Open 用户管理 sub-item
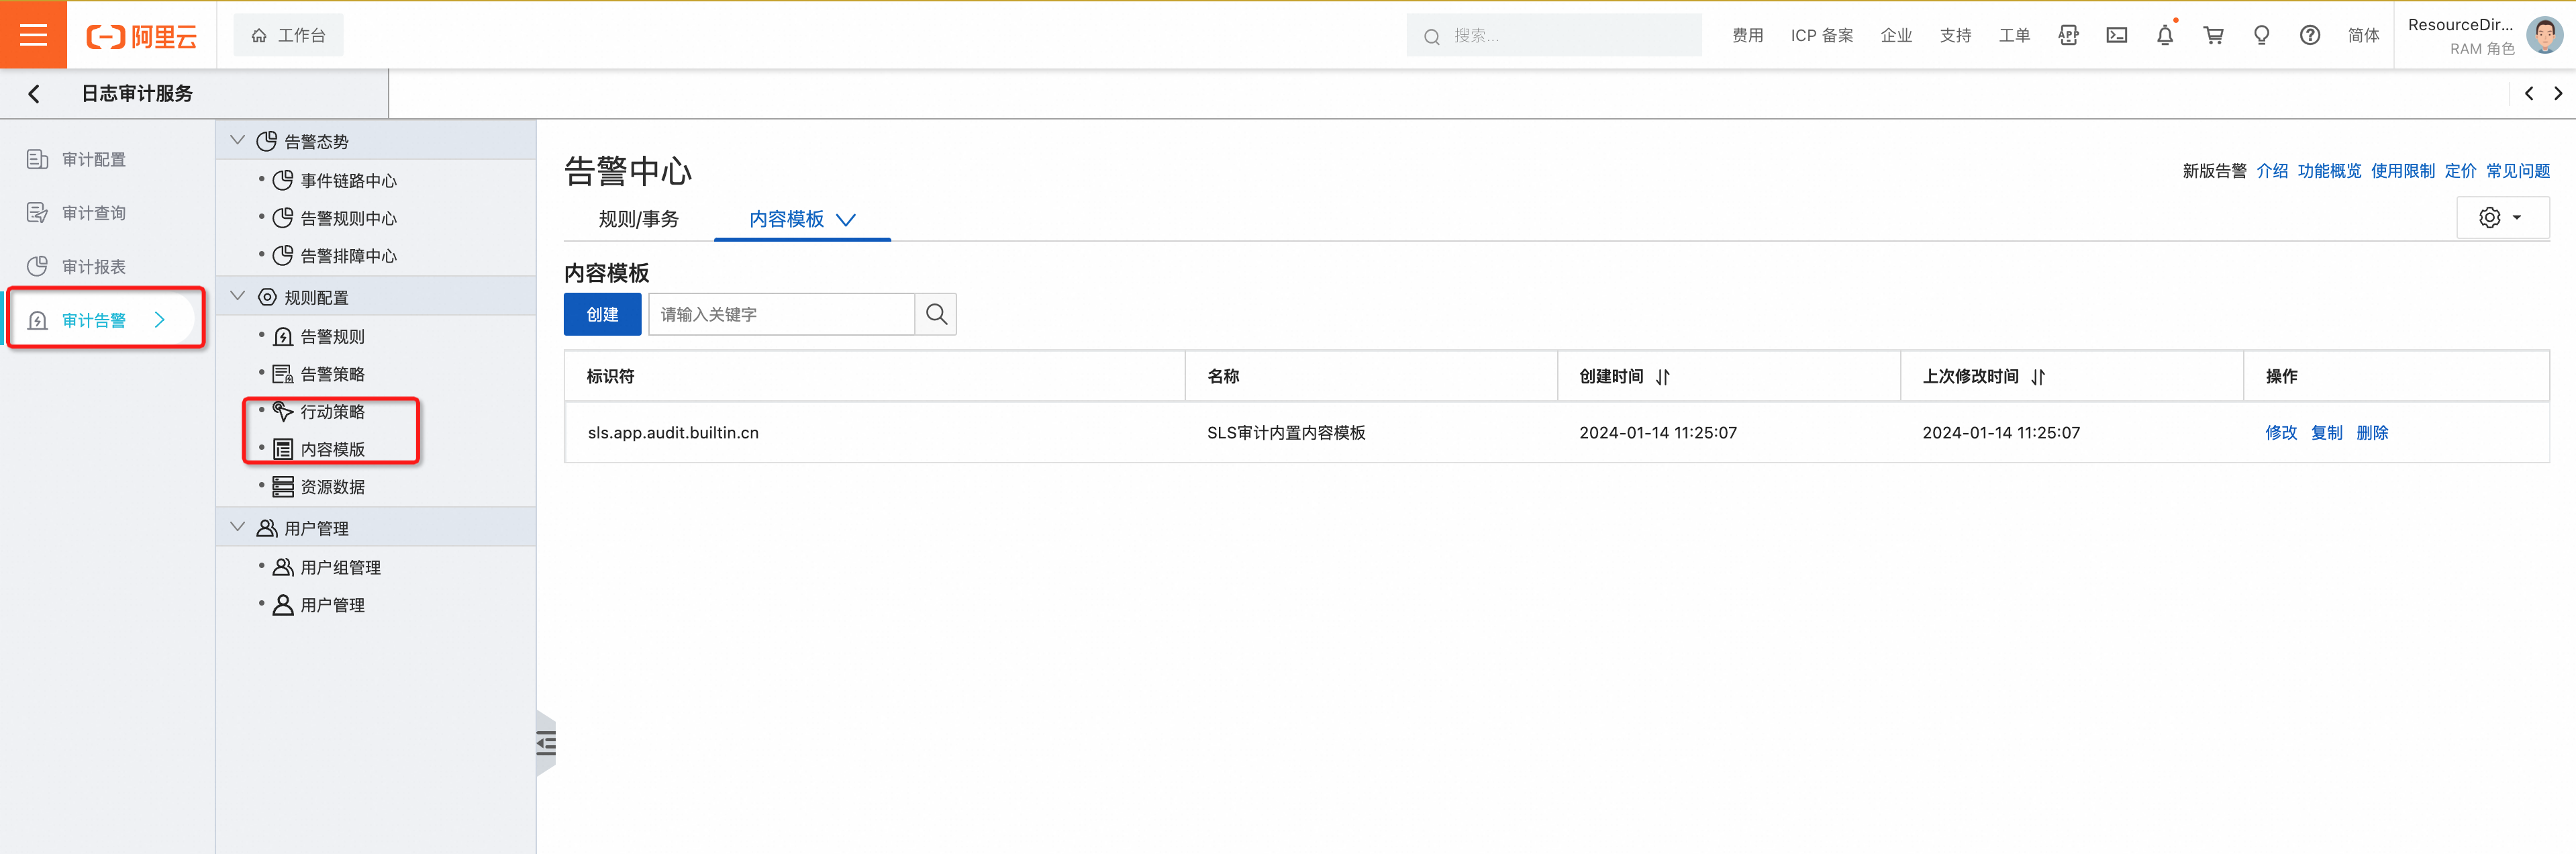Image resolution: width=2576 pixels, height=854 pixels. (332, 605)
